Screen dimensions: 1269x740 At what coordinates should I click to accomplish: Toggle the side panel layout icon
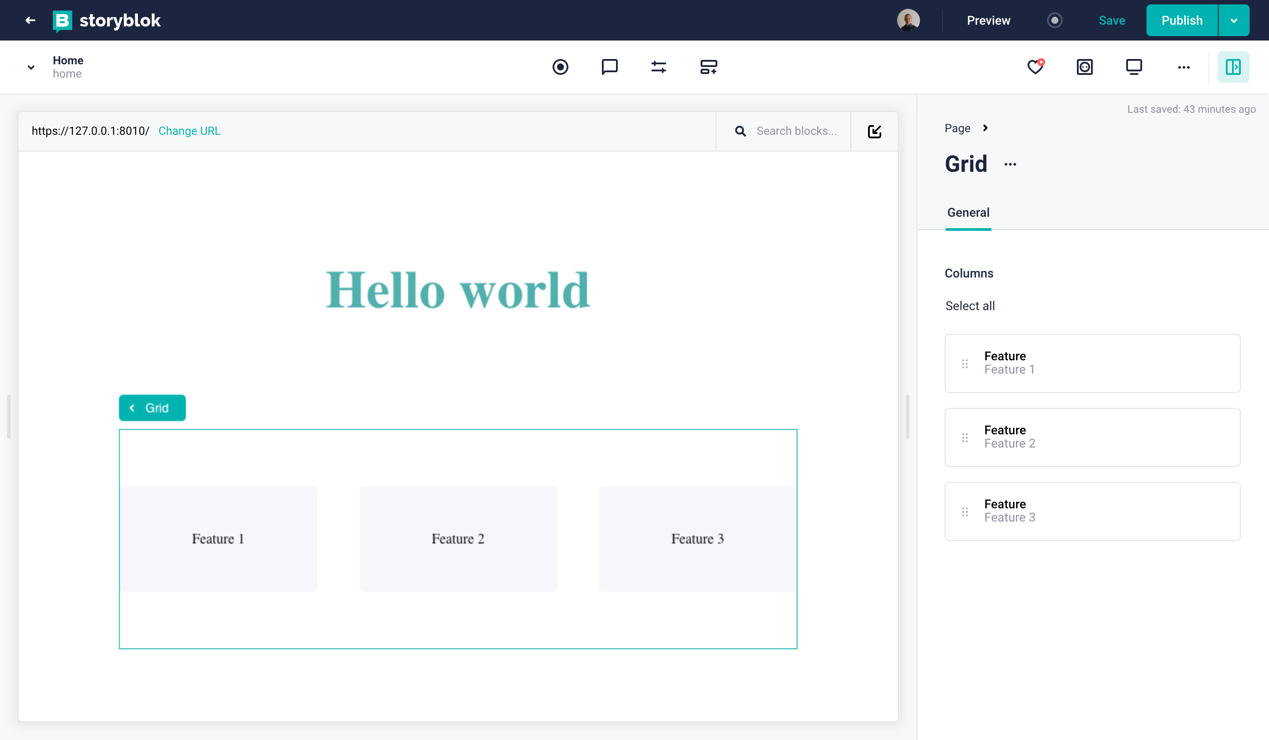(x=1233, y=67)
